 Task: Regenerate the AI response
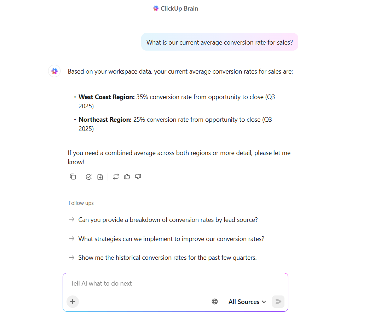116,177
